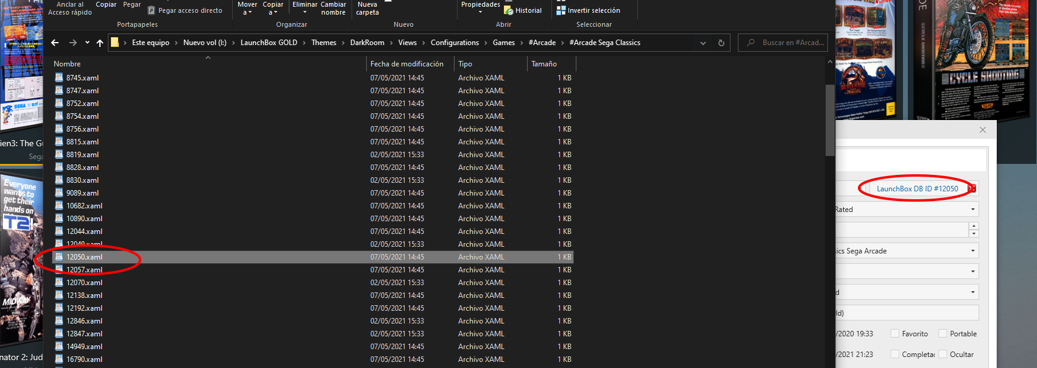Select file 16790.xaml
The width and height of the screenshot is (1037, 368).
coord(313,359)
